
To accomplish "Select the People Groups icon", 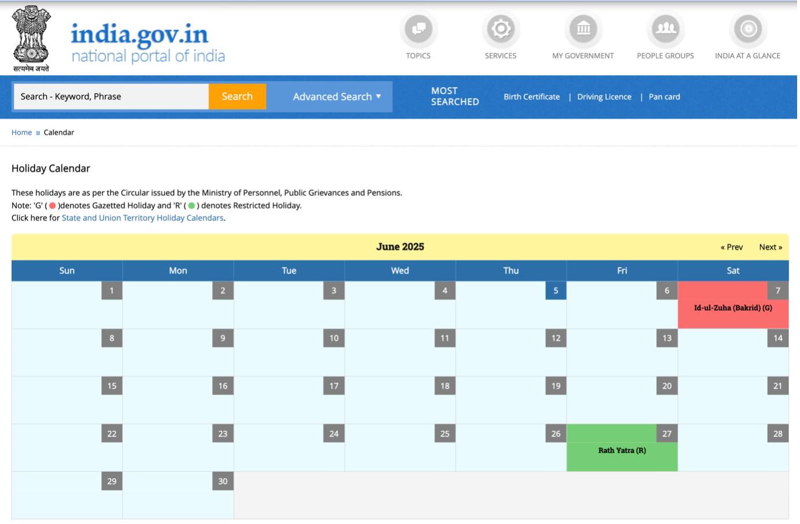I will 666,29.
